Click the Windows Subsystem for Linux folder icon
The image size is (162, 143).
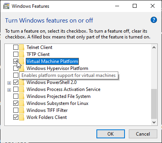21,103
